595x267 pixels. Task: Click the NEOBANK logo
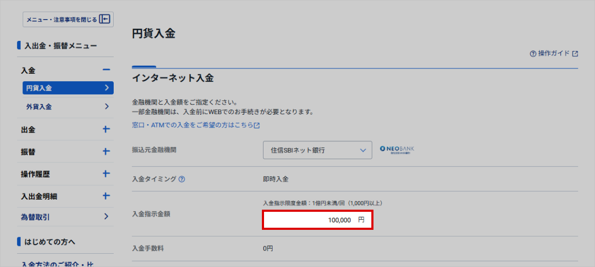[x=397, y=150]
